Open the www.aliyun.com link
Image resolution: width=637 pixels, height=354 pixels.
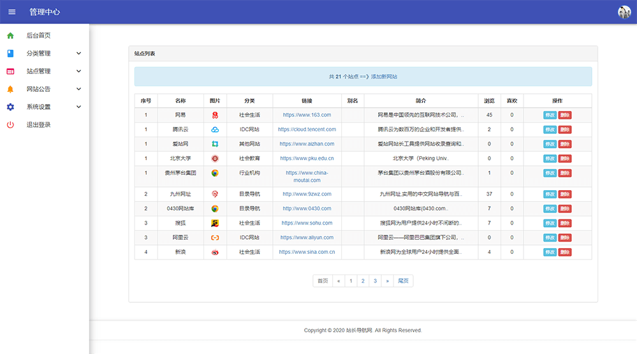pos(307,237)
